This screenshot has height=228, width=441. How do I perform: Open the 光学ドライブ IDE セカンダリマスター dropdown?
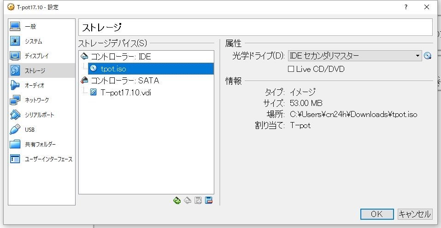[x=355, y=56]
